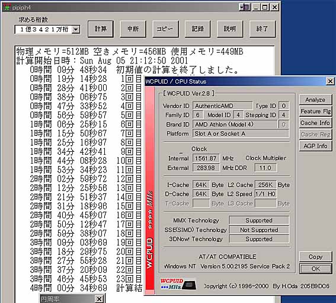
Task: Click the 3DNow! Technology Supported field
Action: click(259, 239)
